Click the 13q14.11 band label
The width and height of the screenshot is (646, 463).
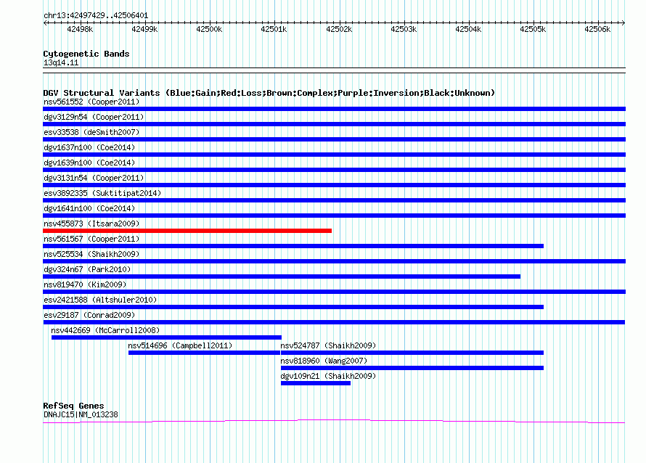pyautogui.click(x=61, y=62)
